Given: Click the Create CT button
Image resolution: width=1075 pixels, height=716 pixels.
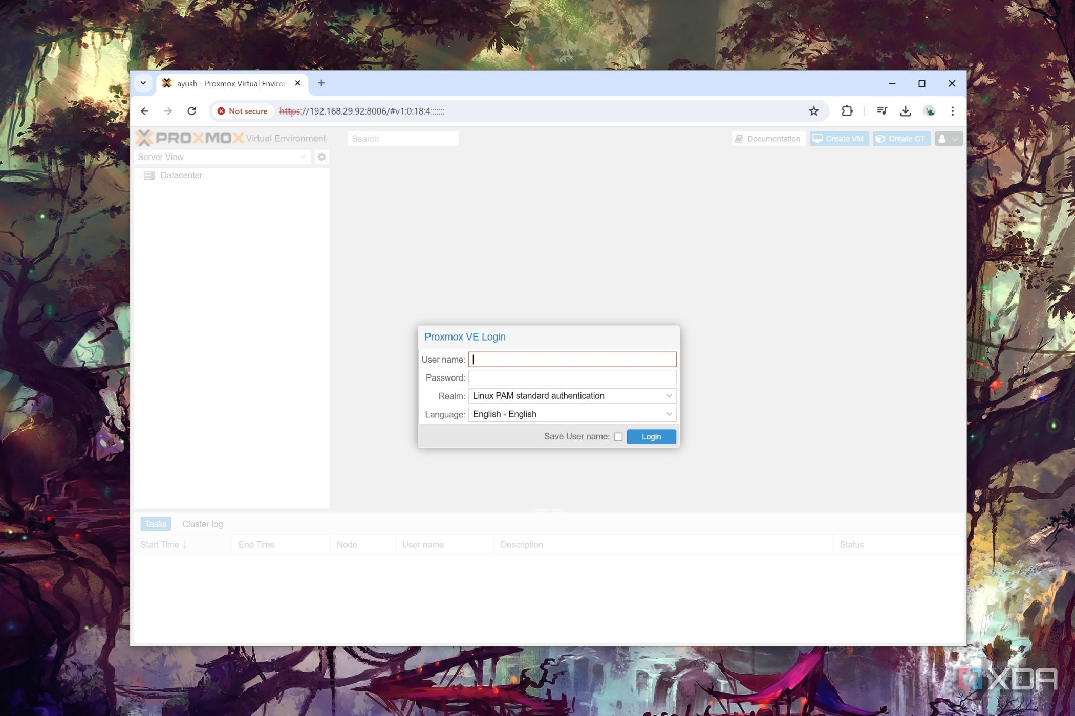Looking at the screenshot, I should point(901,139).
